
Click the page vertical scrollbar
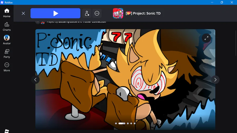pos(236,43)
